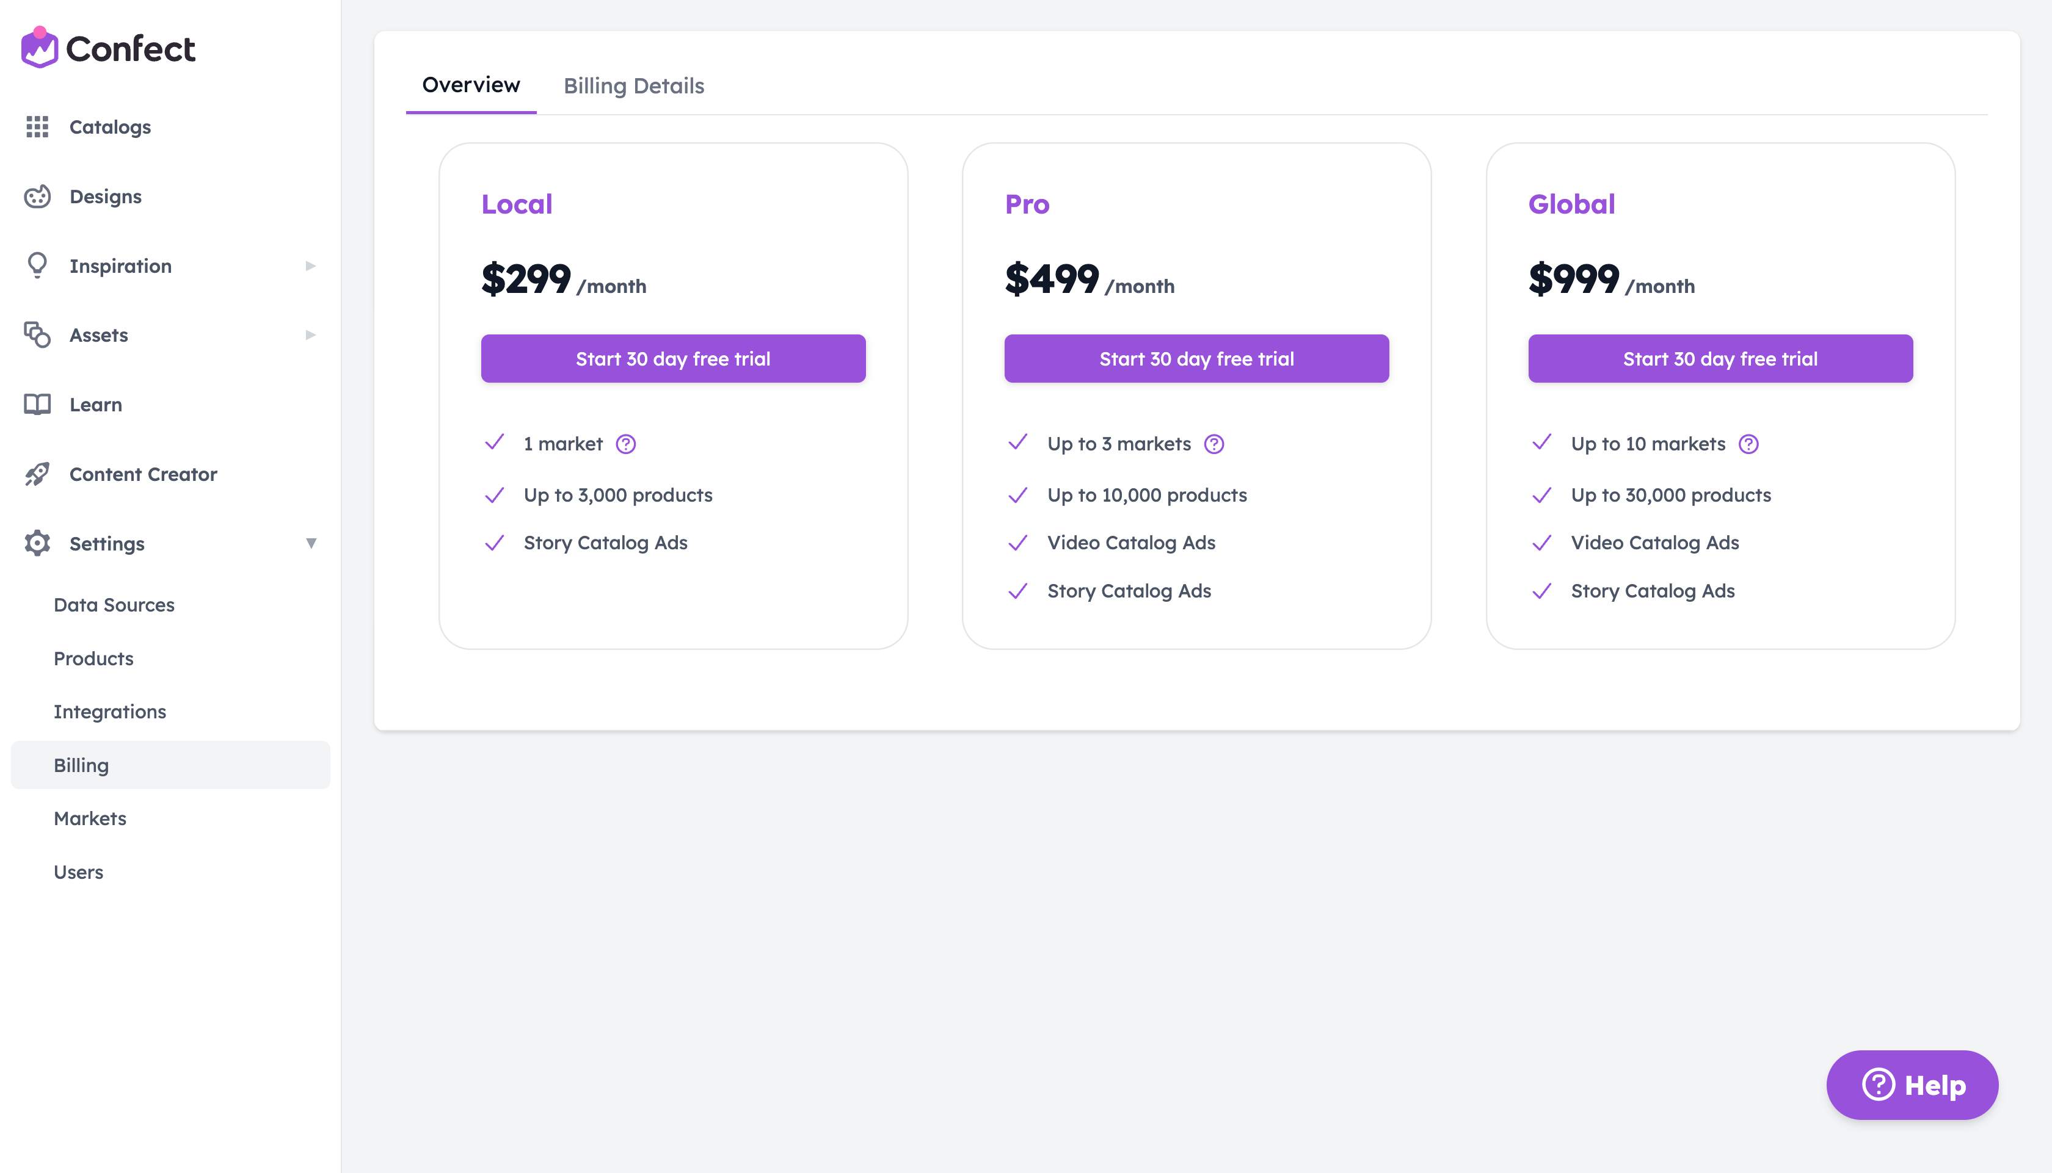Start the Local plan free trial
The height and width of the screenshot is (1173, 2052).
[x=673, y=358]
